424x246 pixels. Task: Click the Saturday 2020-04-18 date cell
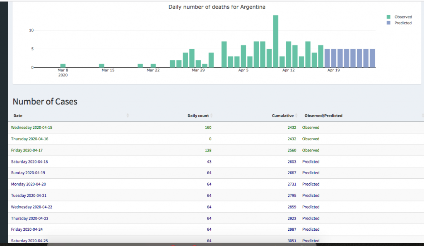[29, 162]
